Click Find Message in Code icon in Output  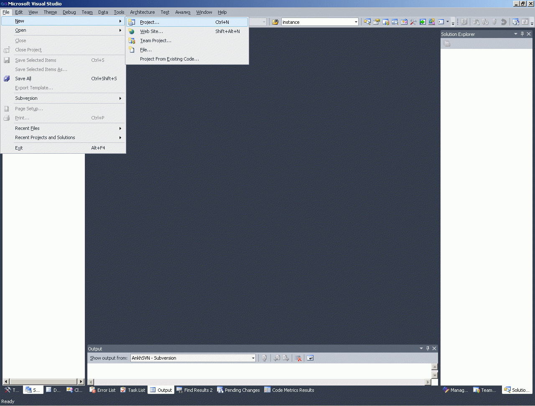point(264,358)
